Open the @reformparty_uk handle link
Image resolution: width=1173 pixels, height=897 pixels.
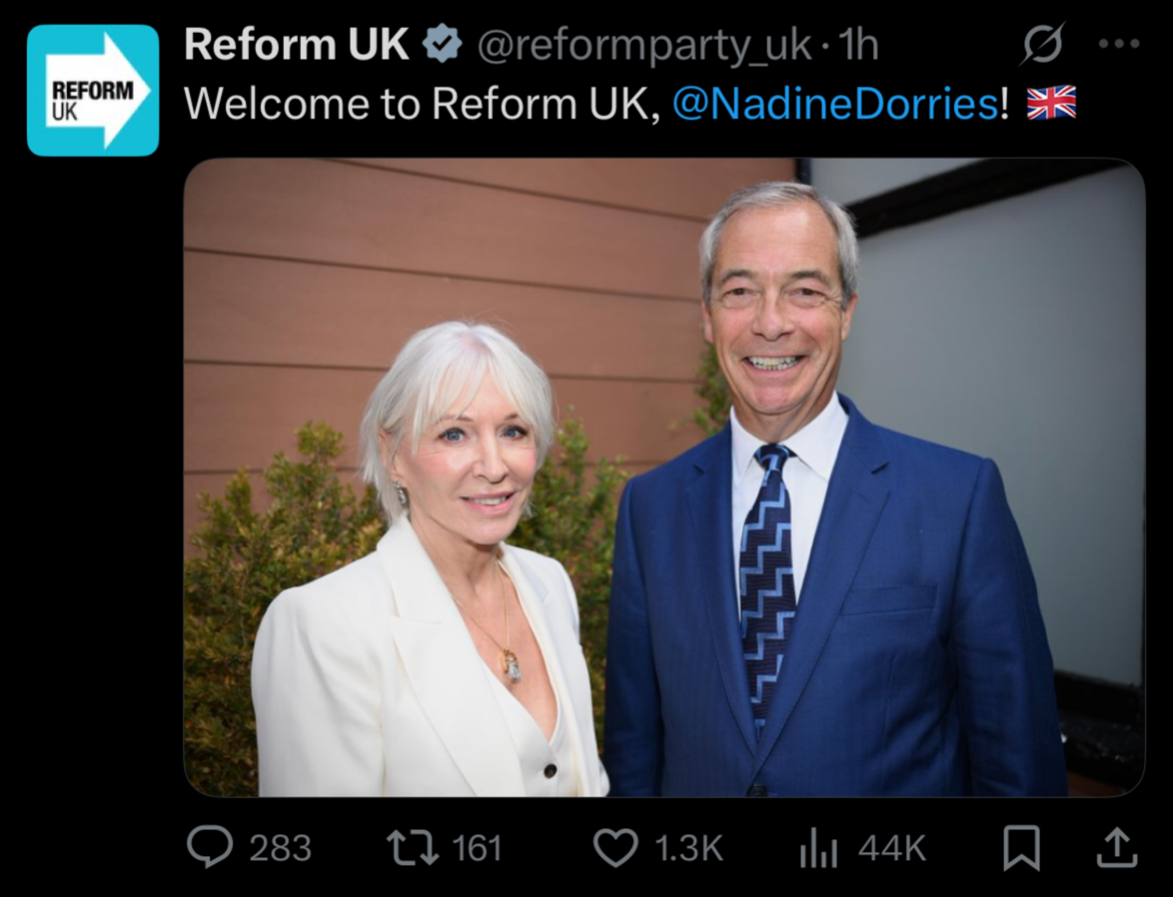(644, 46)
